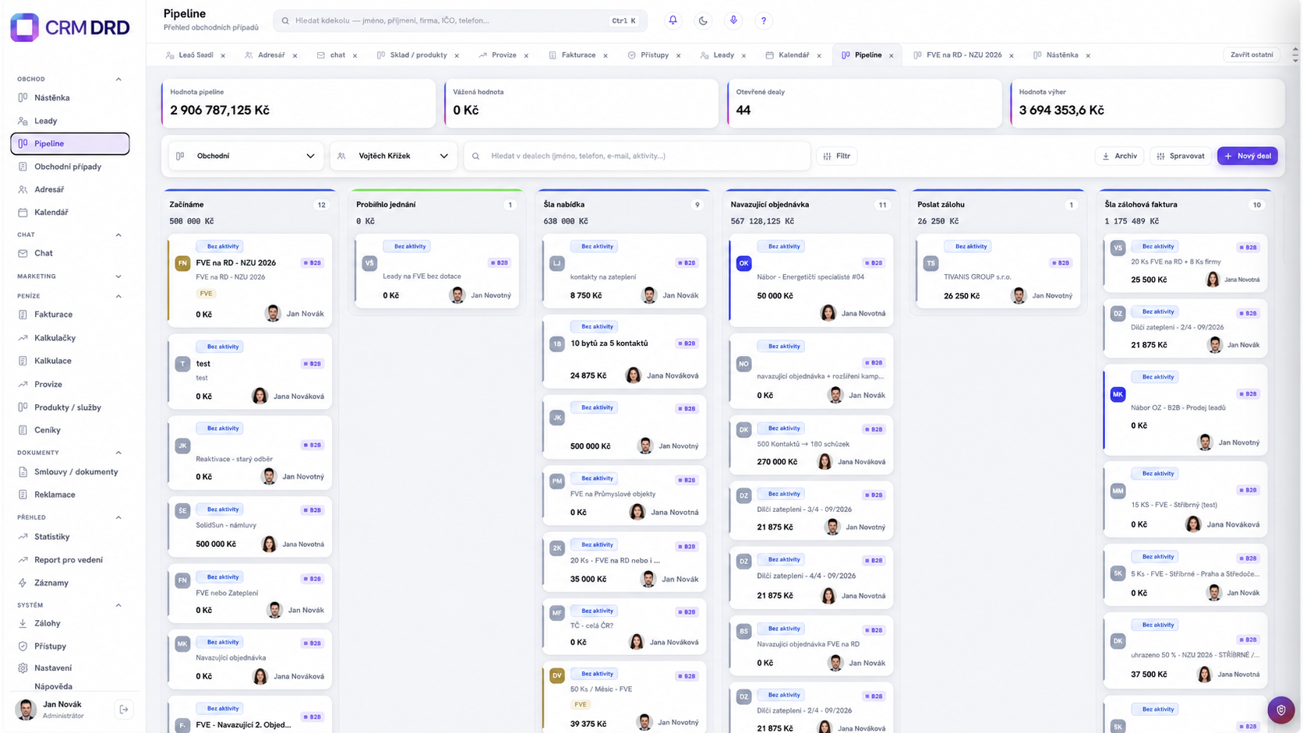
Task: Collapse the CHAT sidebar section
Action: 118,234
